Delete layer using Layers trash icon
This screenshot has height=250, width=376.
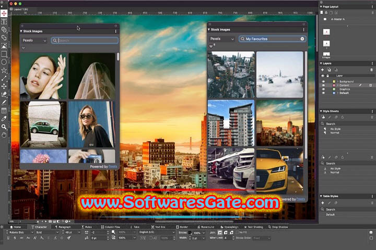point(371,70)
